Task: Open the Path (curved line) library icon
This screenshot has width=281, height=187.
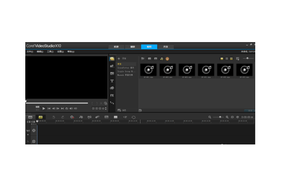Action: pos(112,103)
